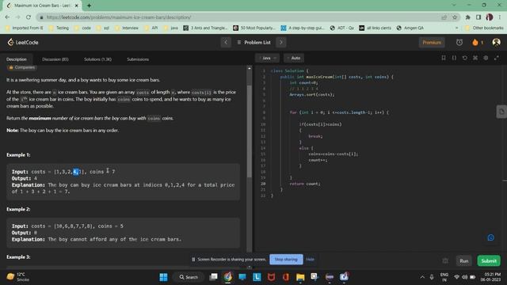Hide the screen sharing notification
The image size is (507, 285).
pyautogui.click(x=310, y=259)
